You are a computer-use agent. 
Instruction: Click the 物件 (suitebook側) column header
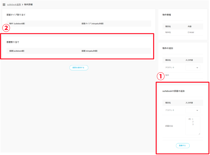click(17, 24)
